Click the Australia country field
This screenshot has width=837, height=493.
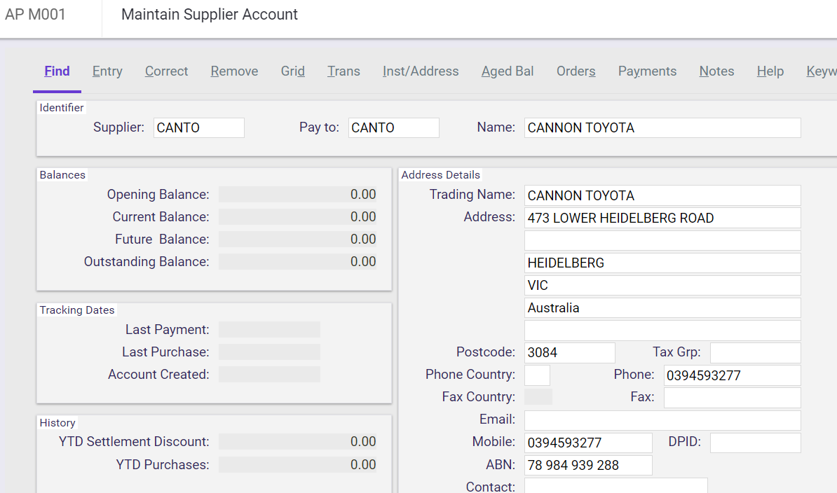point(662,307)
